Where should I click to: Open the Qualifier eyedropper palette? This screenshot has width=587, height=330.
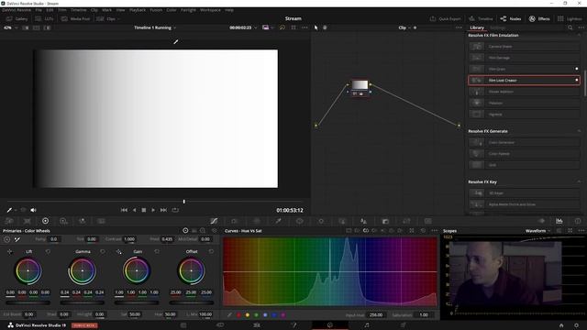278,221
